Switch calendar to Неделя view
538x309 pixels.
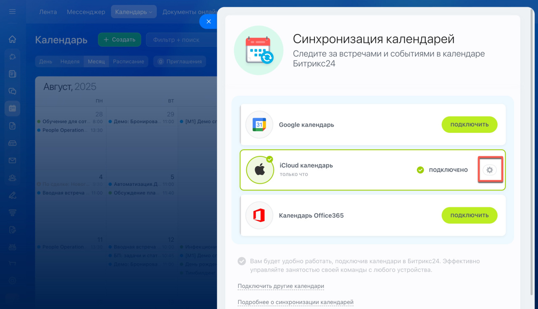click(x=70, y=61)
